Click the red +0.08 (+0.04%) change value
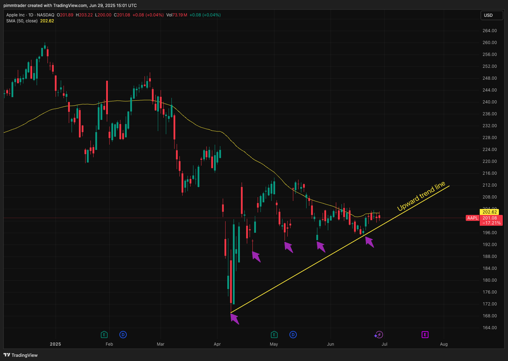The width and height of the screenshot is (508, 361). 148,15
